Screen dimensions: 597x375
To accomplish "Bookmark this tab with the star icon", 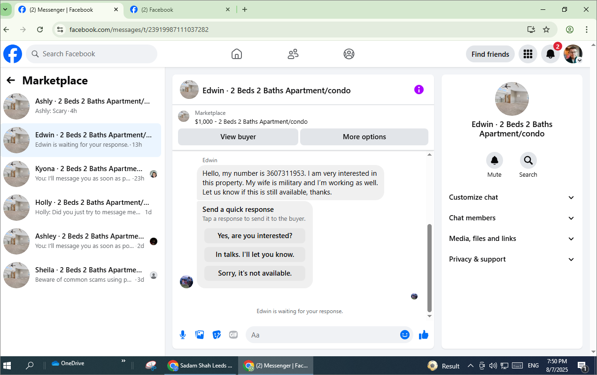I will pyautogui.click(x=546, y=30).
